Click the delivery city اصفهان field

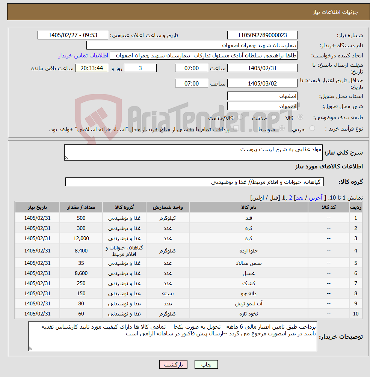262,106
